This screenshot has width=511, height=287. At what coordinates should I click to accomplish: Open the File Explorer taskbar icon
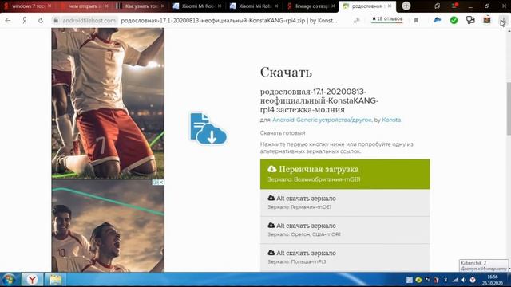point(55,280)
